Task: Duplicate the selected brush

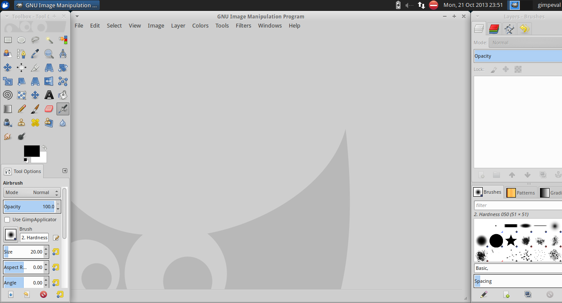Action: (x=528, y=294)
